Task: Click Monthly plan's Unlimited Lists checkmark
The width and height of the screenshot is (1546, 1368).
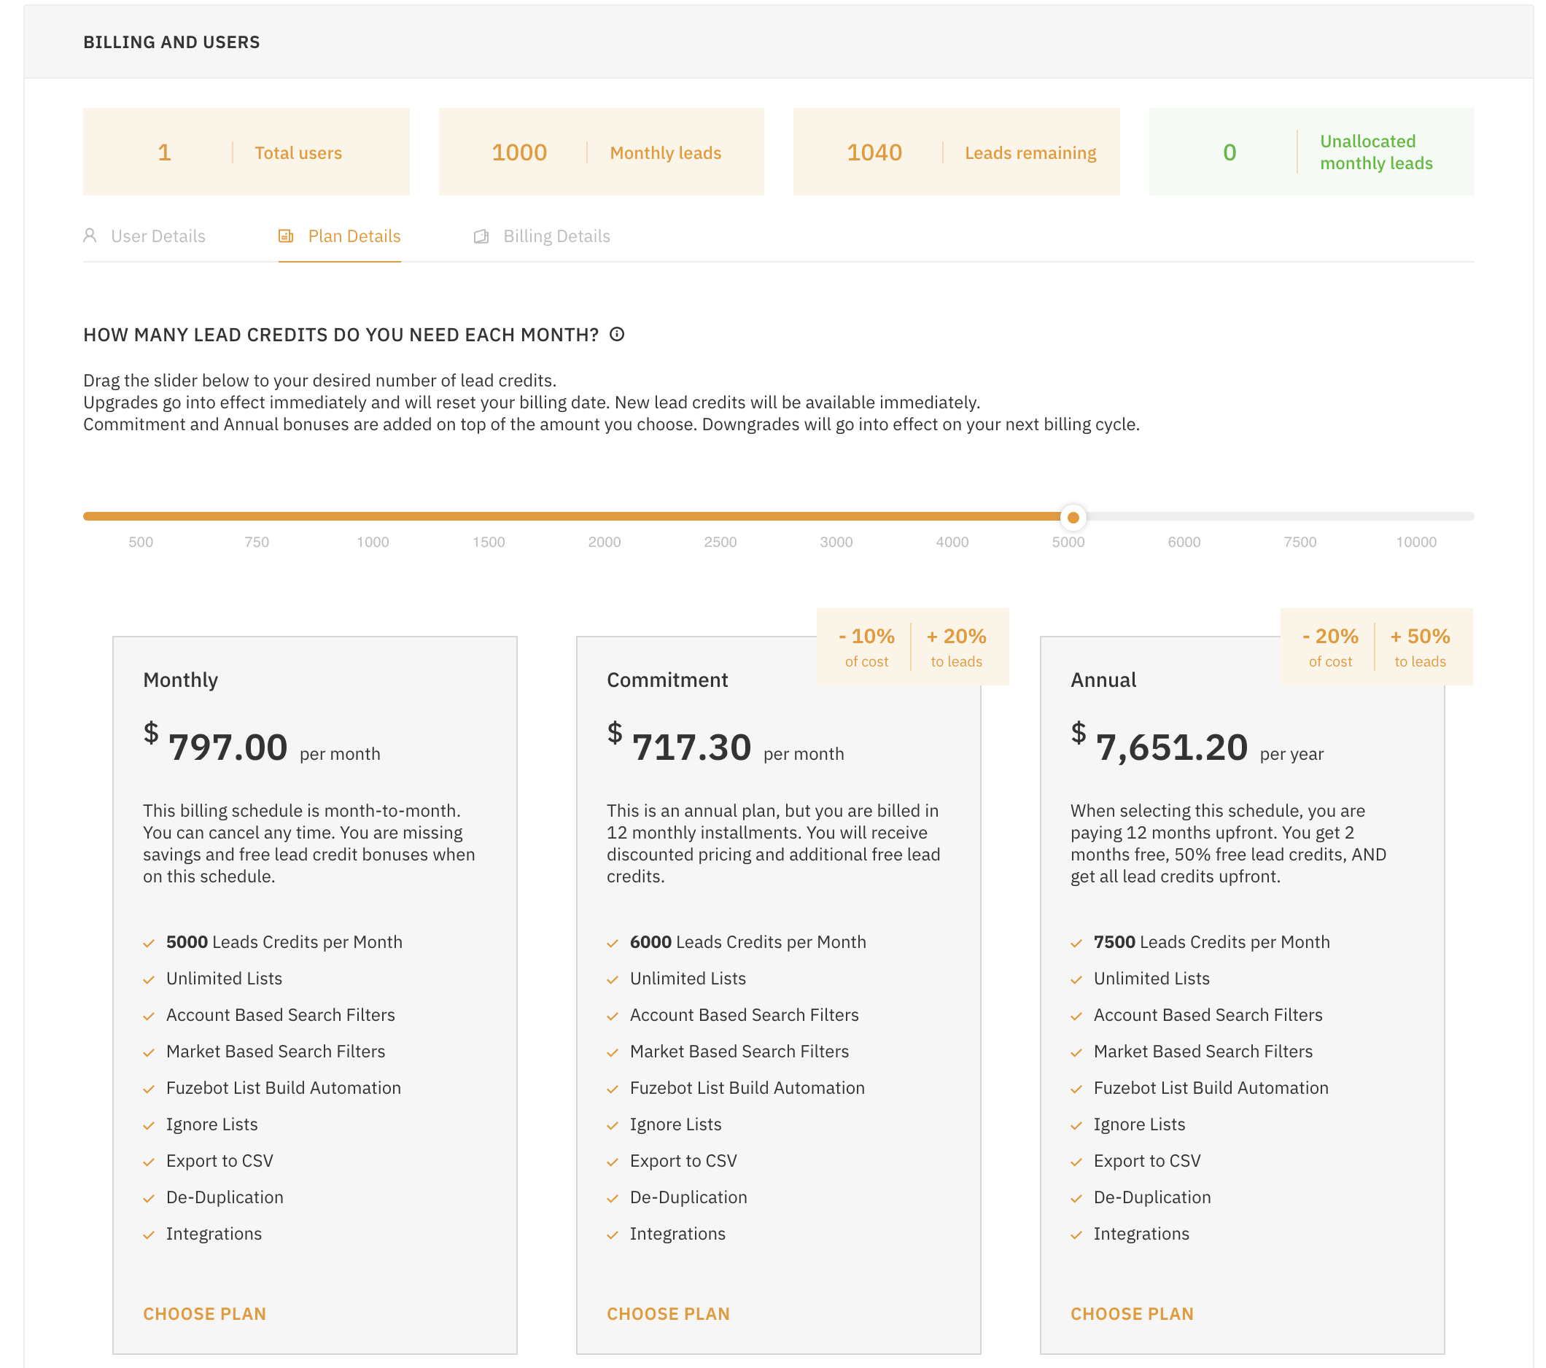Action: click(x=149, y=979)
